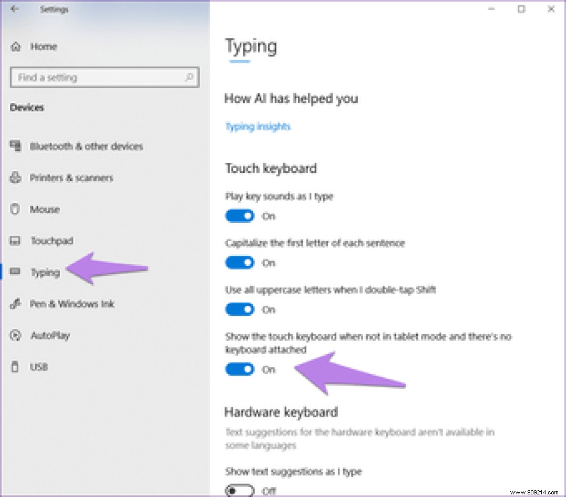566x497 pixels.
Task: Open Touchpad settings via its icon
Action: (15, 241)
